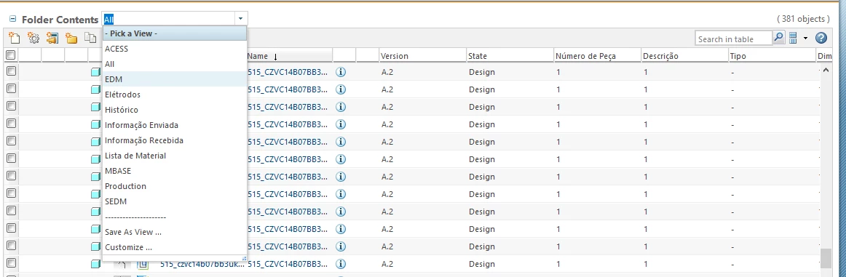
Task: Choose All in the Pick a View list
Action: tap(175, 63)
